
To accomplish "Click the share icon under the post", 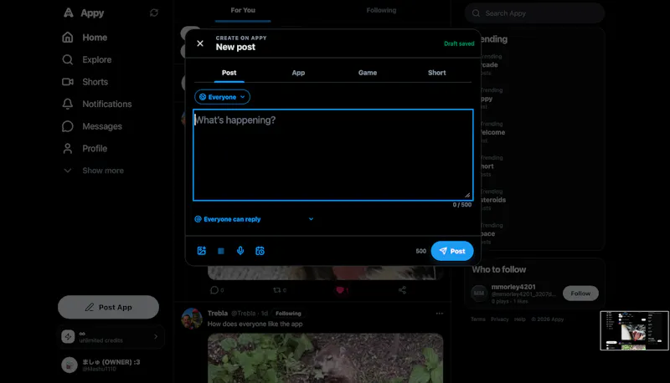I will [402, 290].
